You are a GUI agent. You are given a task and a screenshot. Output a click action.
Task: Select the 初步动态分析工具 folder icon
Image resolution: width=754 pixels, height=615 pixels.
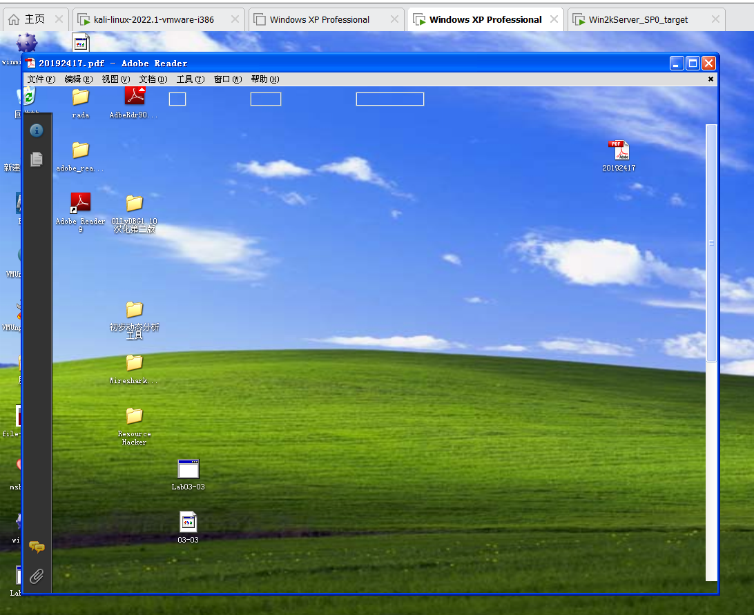pos(134,310)
